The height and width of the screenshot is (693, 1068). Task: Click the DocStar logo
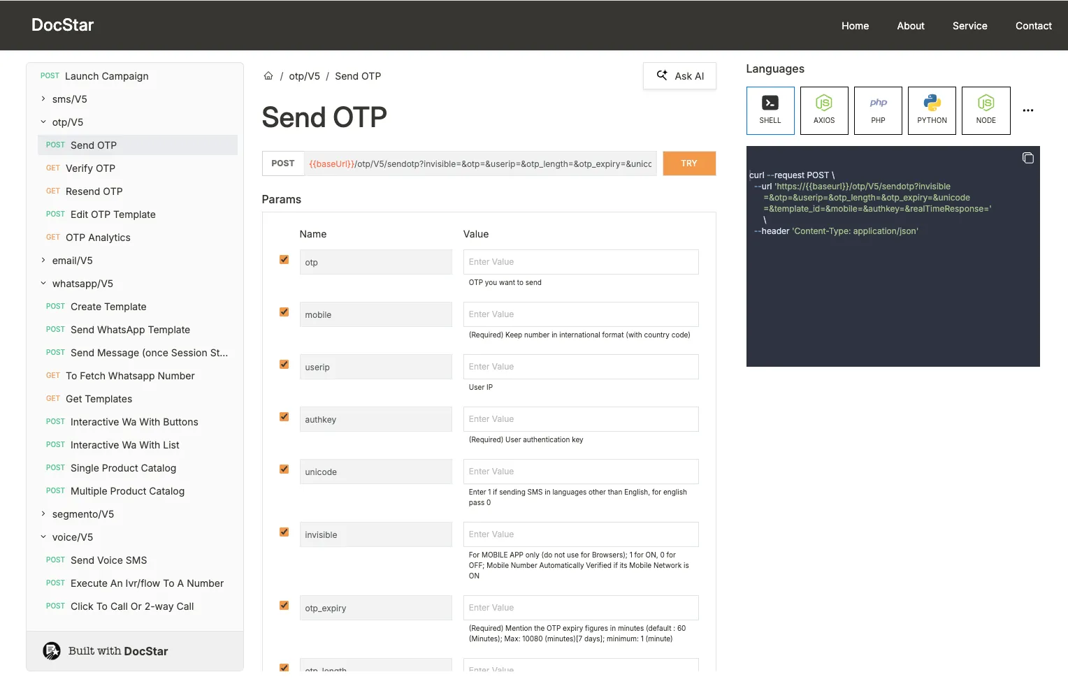tap(62, 25)
